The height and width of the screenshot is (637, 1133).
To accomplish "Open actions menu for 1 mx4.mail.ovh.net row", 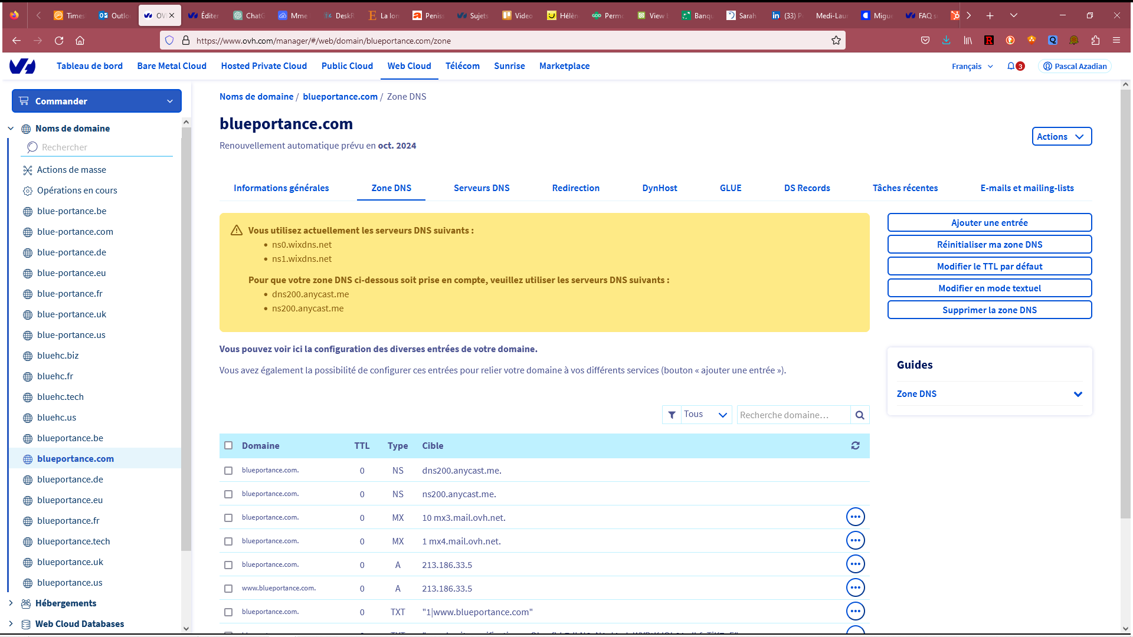I will 855,541.
